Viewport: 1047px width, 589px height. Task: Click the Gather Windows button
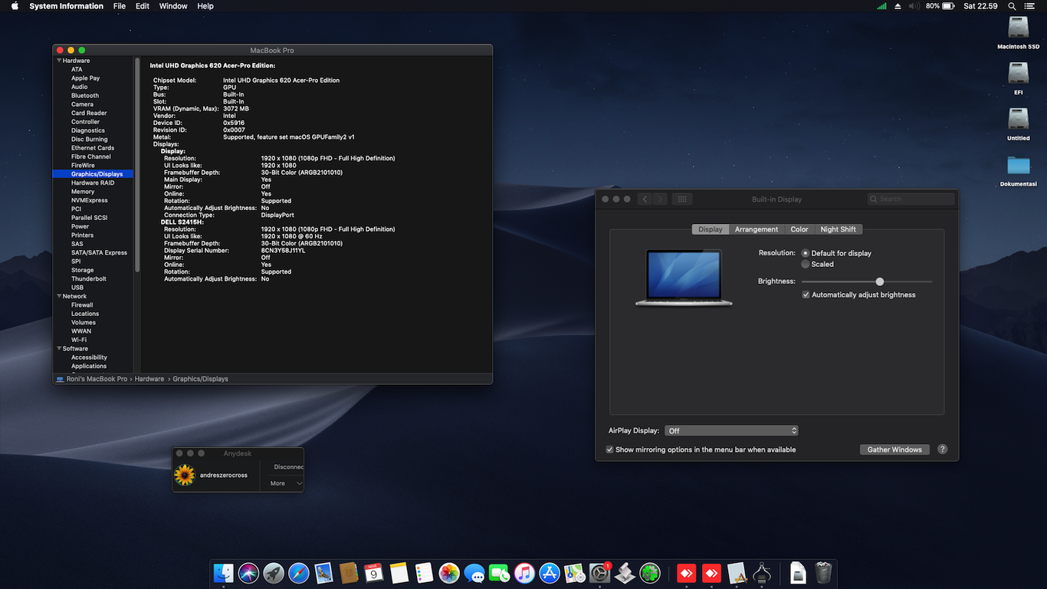pyautogui.click(x=894, y=449)
